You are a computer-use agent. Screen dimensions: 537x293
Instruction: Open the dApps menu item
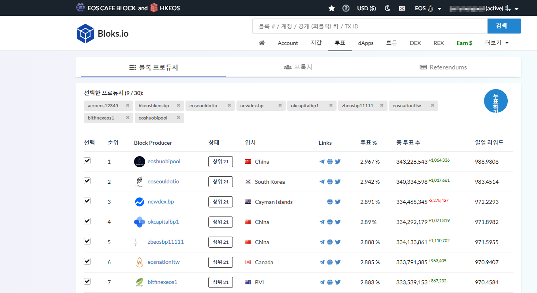pyautogui.click(x=366, y=43)
